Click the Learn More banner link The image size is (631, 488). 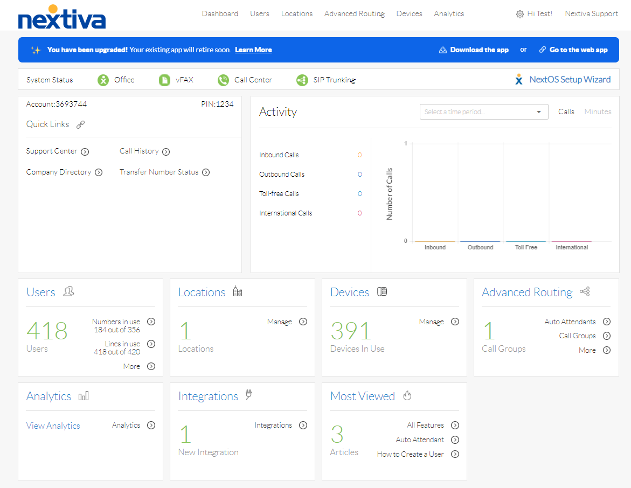tap(253, 50)
